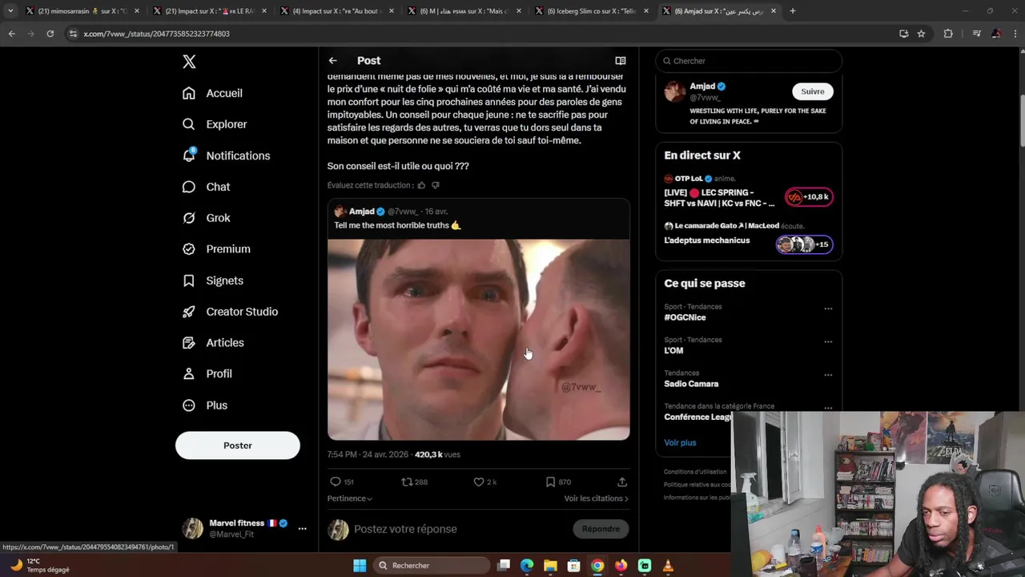Go to Profil page
1025x577 pixels.
pos(207,373)
